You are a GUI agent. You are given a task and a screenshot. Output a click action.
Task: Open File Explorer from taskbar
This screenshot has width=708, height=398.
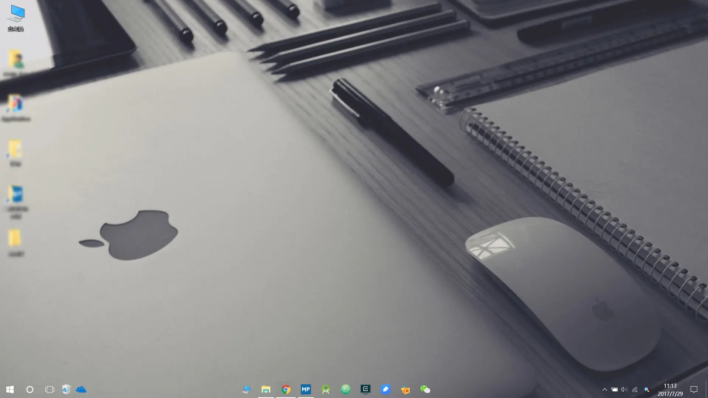[x=266, y=390]
